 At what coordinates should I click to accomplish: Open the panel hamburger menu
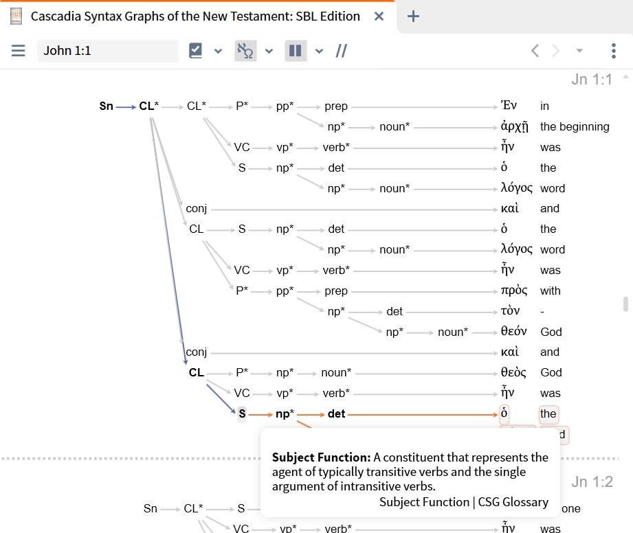(18, 51)
